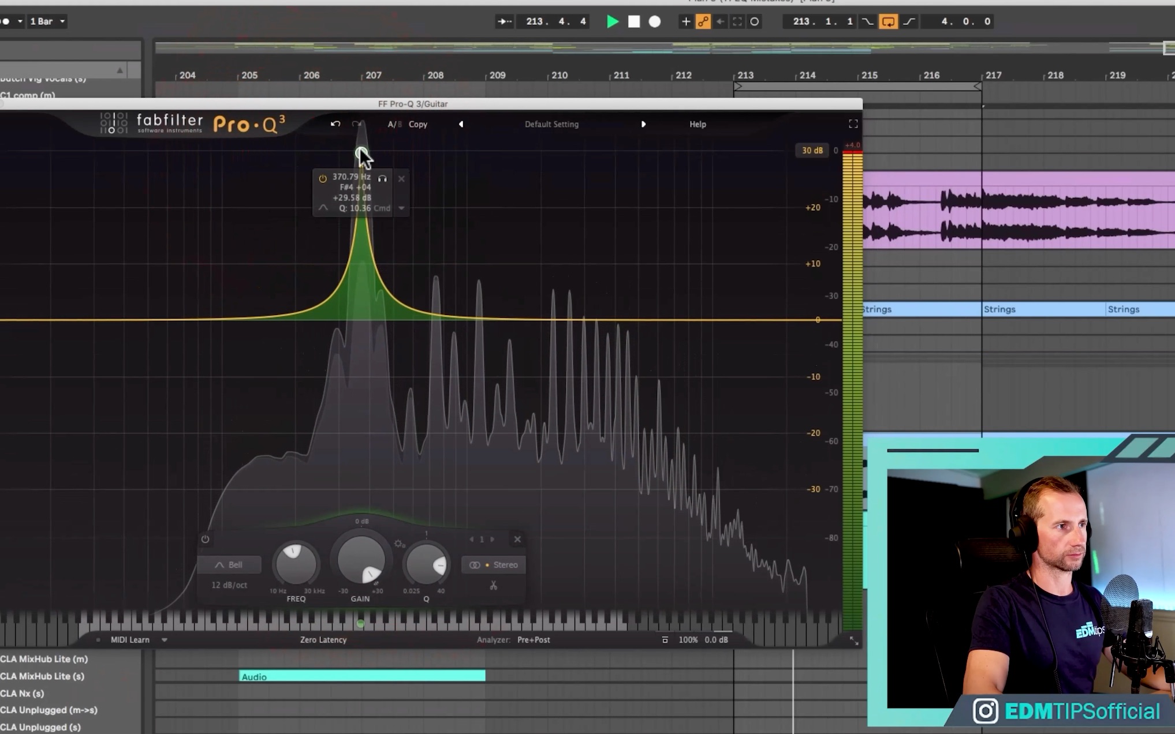Undo the last Pro-Q 3 change

pos(335,124)
